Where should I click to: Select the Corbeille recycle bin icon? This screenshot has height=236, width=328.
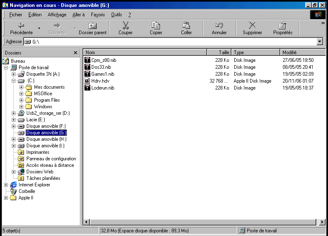13,191
